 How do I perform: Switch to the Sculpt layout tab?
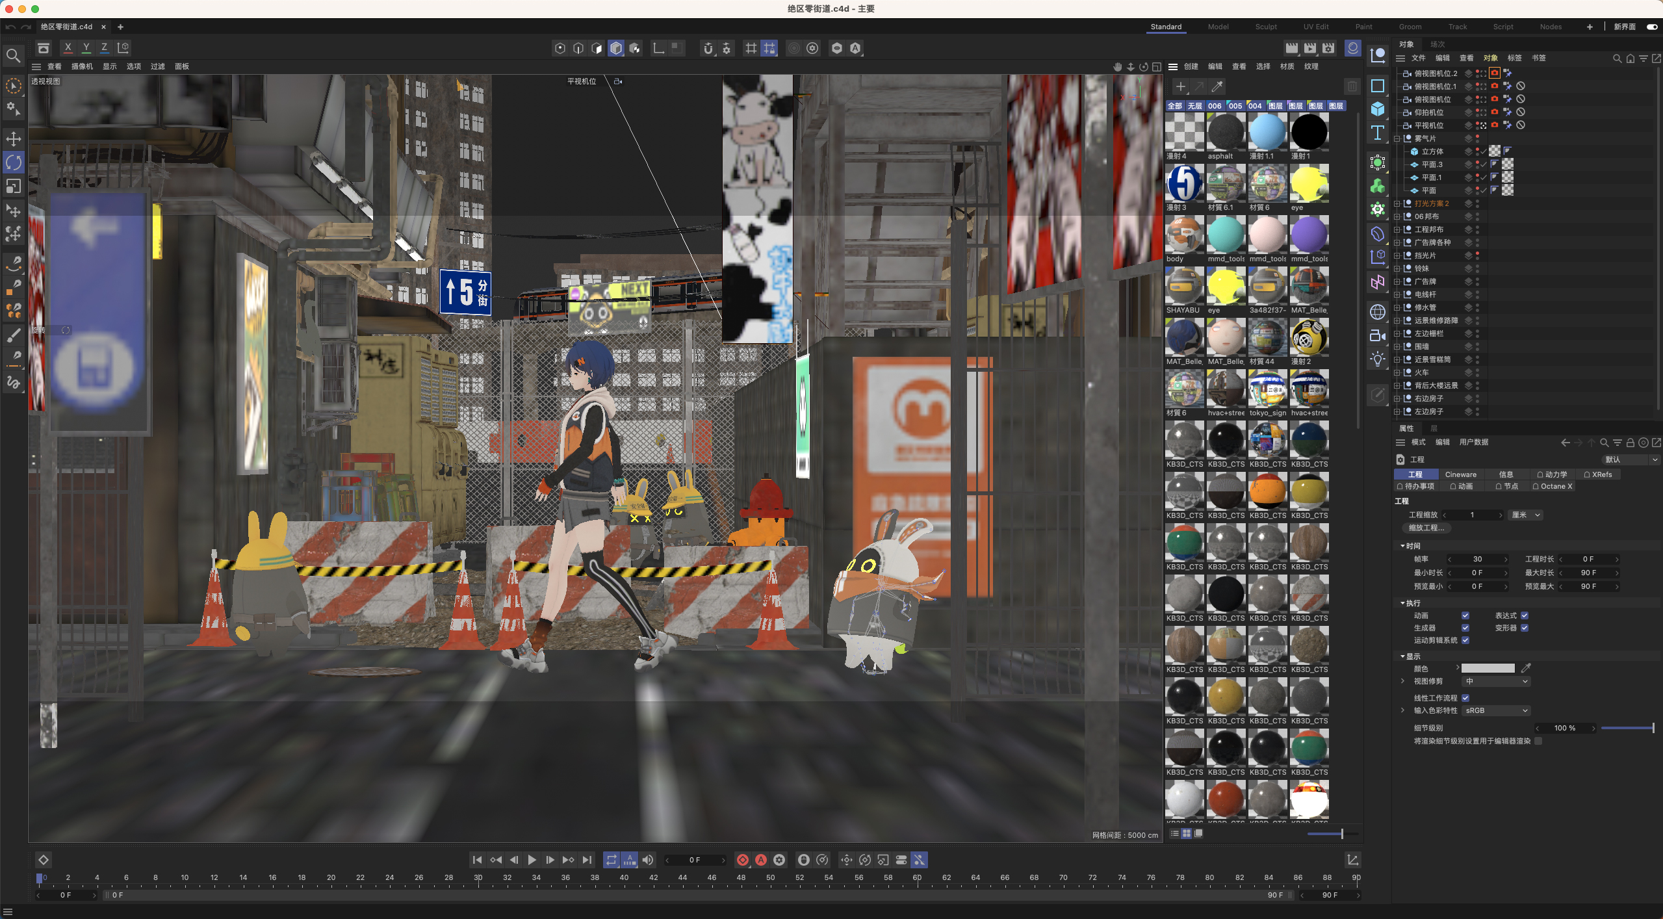[x=1265, y=27]
